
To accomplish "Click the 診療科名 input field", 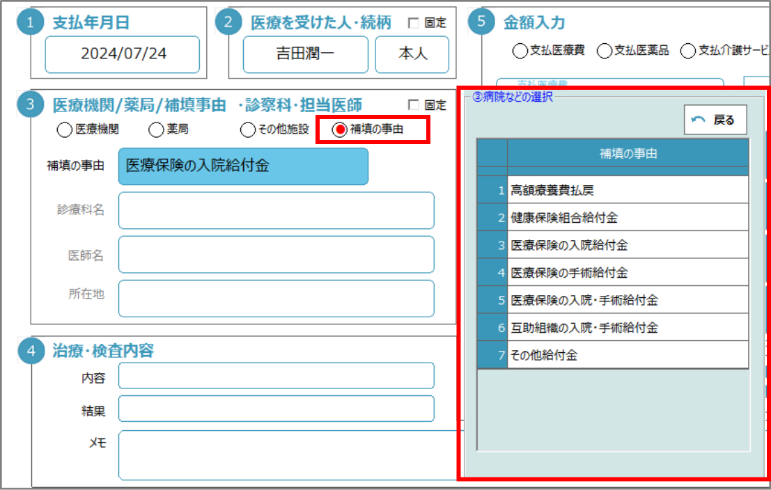I will pos(276,210).
